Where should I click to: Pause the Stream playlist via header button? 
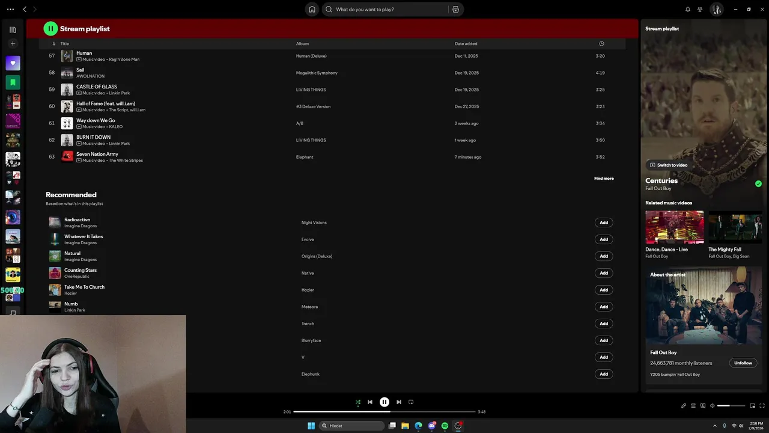50,28
